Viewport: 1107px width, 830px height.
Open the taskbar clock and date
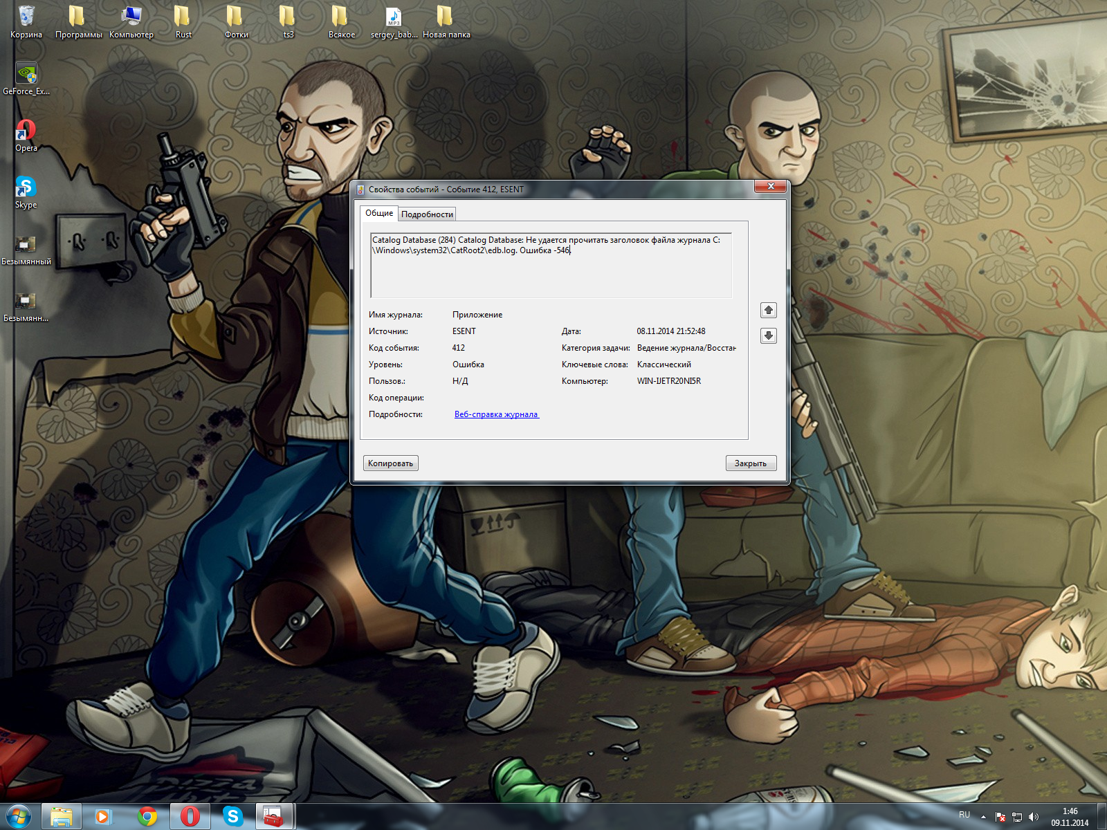[x=1070, y=817]
